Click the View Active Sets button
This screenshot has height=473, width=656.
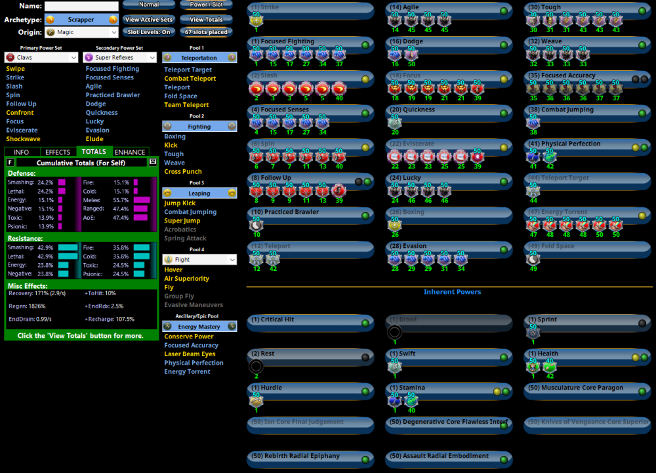(149, 20)
